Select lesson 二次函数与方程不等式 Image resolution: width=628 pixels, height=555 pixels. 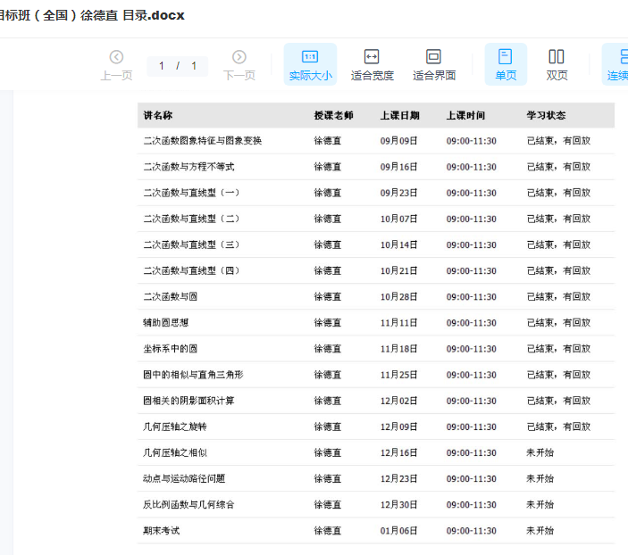[188, 167]
